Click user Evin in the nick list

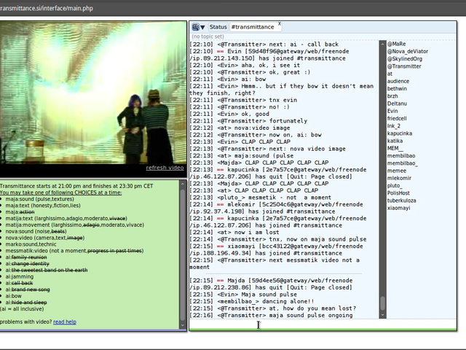392,111
